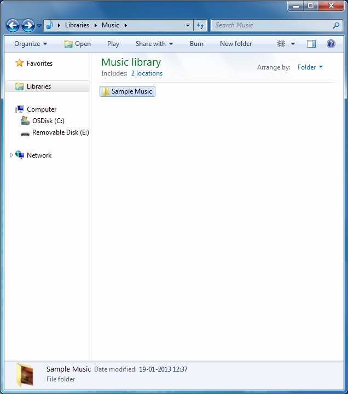Viewport: 348px width, 394px height.
Task: Click the search magnifier icon
Action: (336, 25)
